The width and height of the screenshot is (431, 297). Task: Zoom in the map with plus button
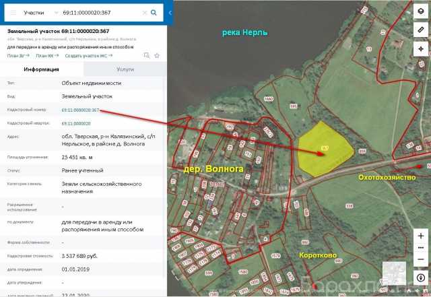(x=421, y=236)
